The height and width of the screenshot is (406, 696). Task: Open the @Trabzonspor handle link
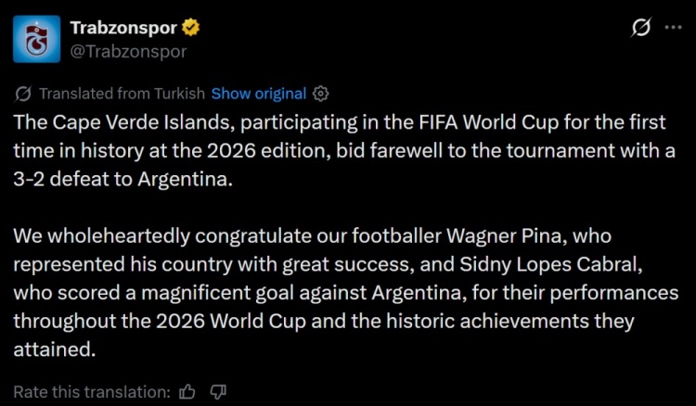[128, 51]
